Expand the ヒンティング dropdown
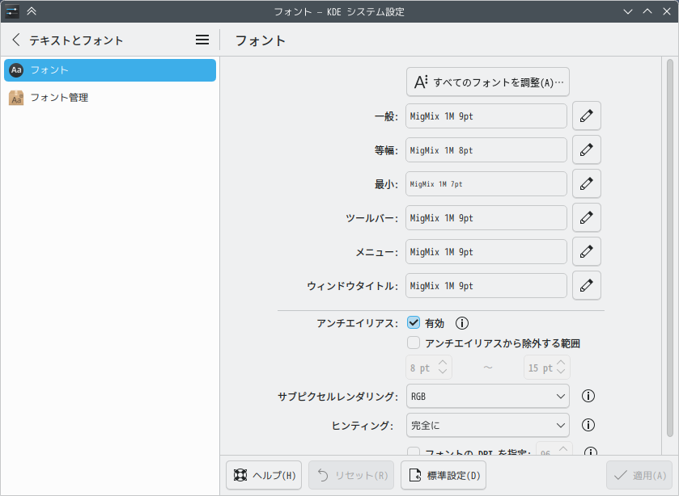The height and width of the screenshot is (496, 679). tap(487, 425)
